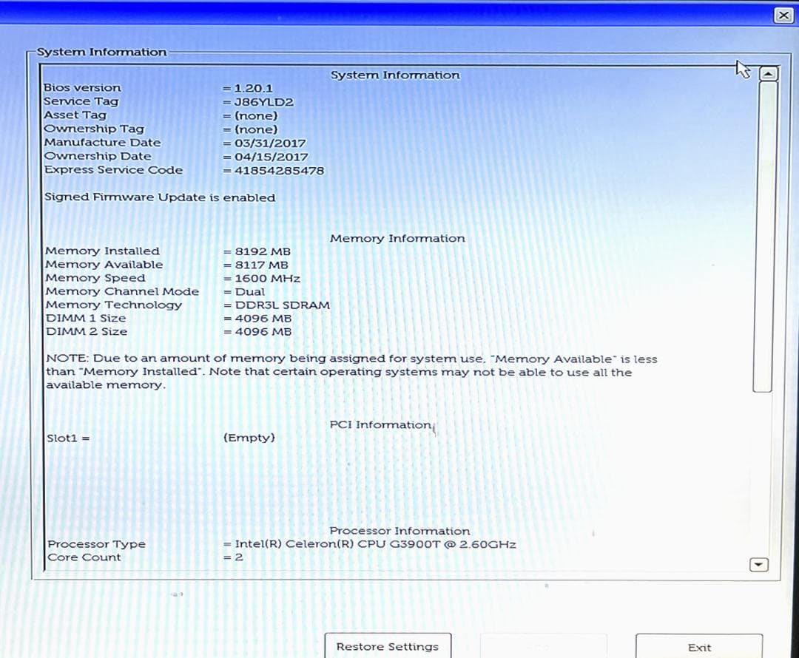Click the Signed Firmware Update notice

[x=160, y=197]
